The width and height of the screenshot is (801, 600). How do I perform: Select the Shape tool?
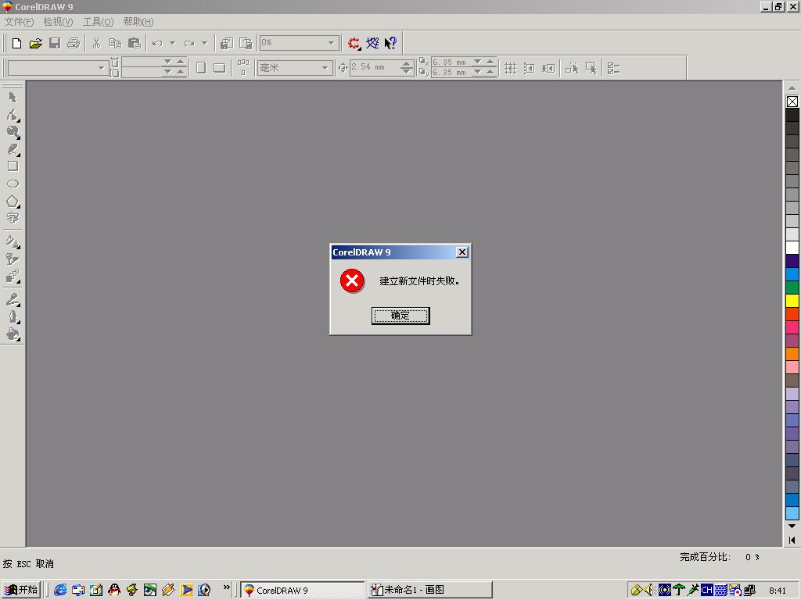[13, 115]
